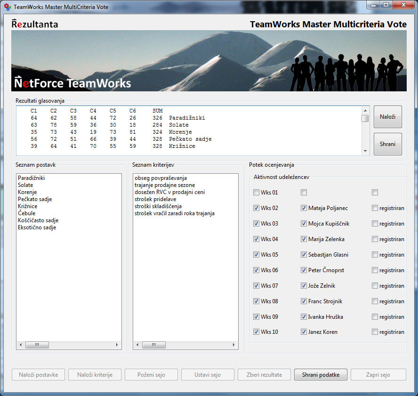Check registriran for Janez Koren
This screenshot has height=396, width=418.
375,332
